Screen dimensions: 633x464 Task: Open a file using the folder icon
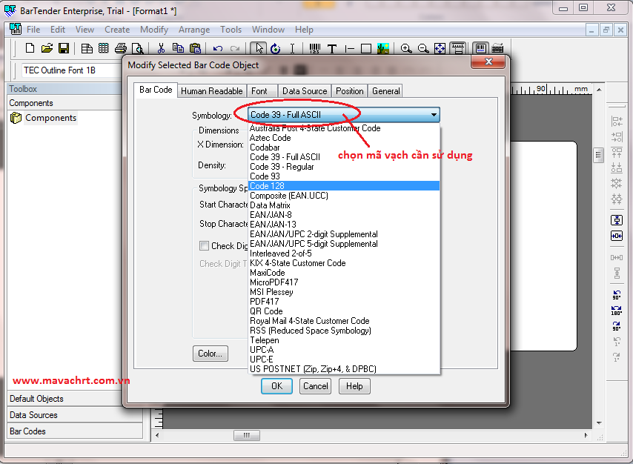tap(47, 48)
